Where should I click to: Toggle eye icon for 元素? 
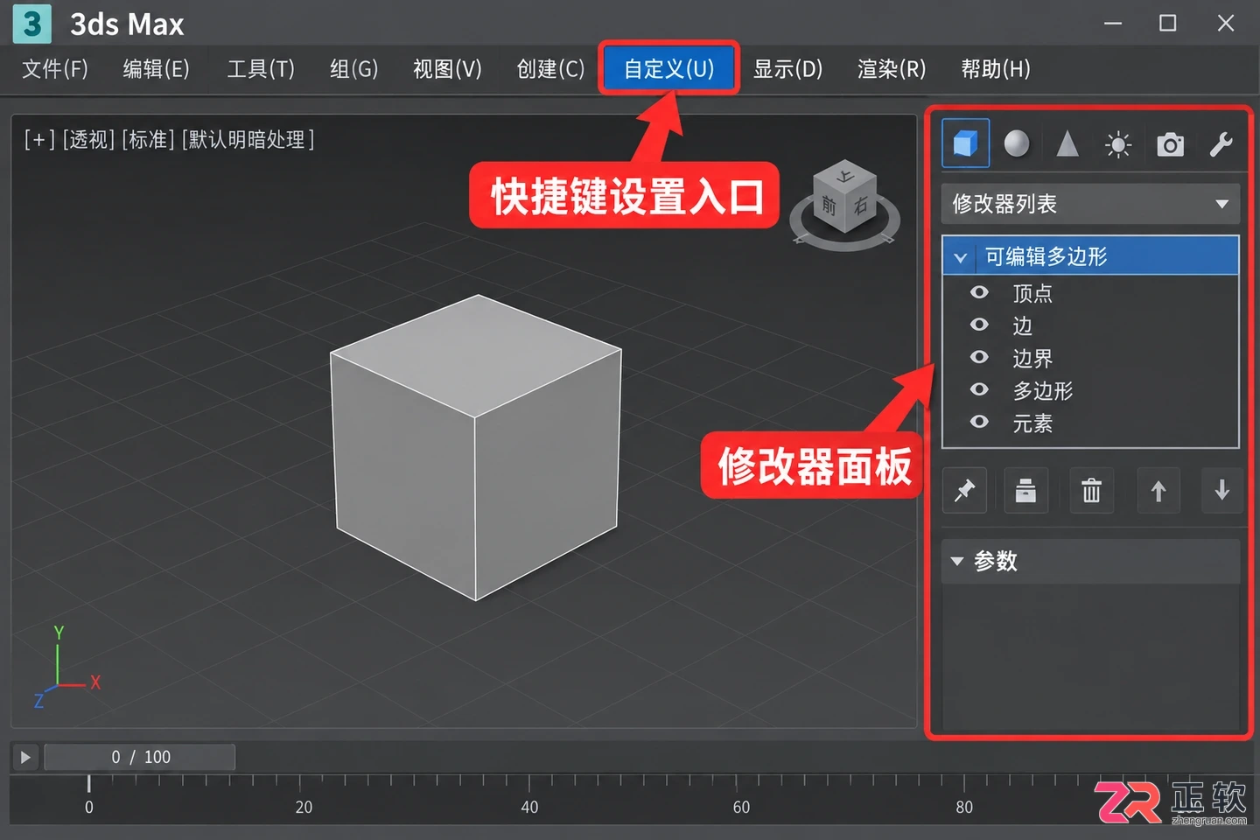tap(979, 422)
